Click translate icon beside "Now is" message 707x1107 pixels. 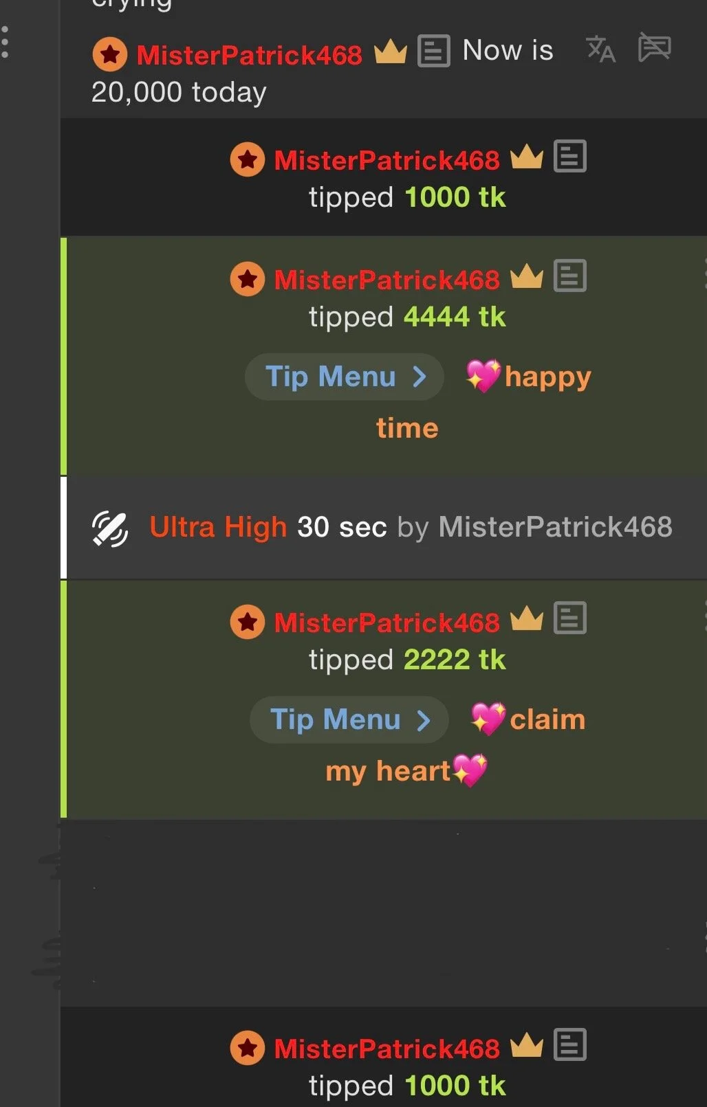(x=600, y=49)
